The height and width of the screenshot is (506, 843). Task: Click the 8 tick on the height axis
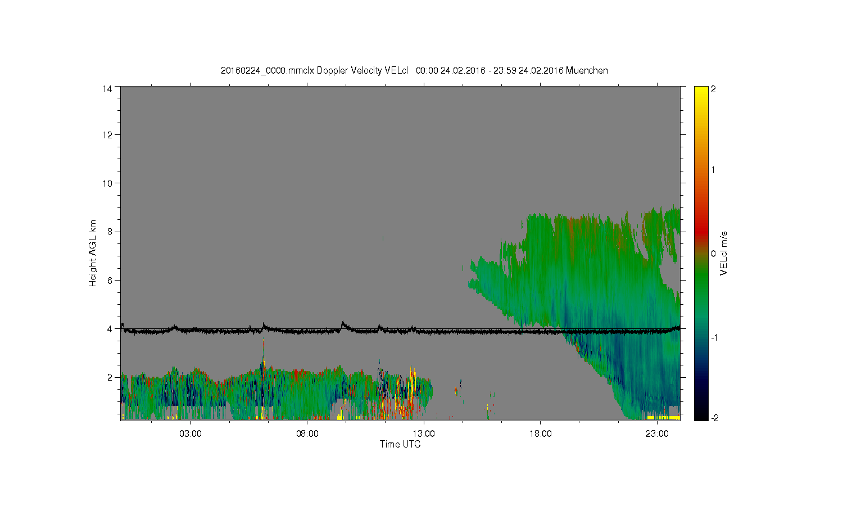click(110, 232)
